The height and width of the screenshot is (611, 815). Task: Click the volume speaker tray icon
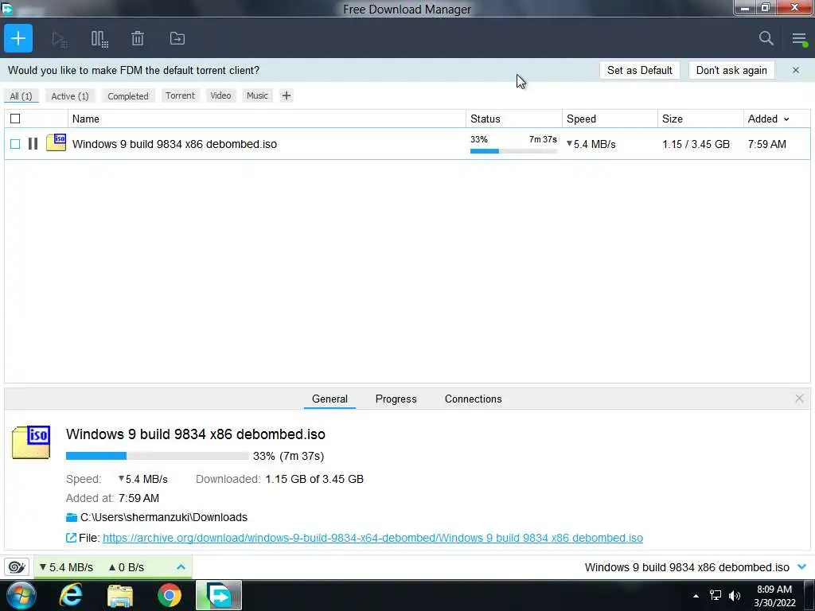(735, 595)
